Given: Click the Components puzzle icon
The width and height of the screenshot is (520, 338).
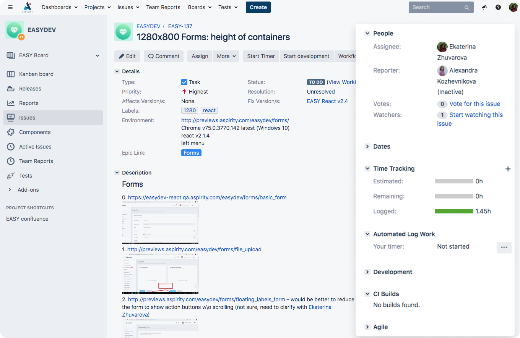Looking at the screenshot, I should [x=11, y=132].
